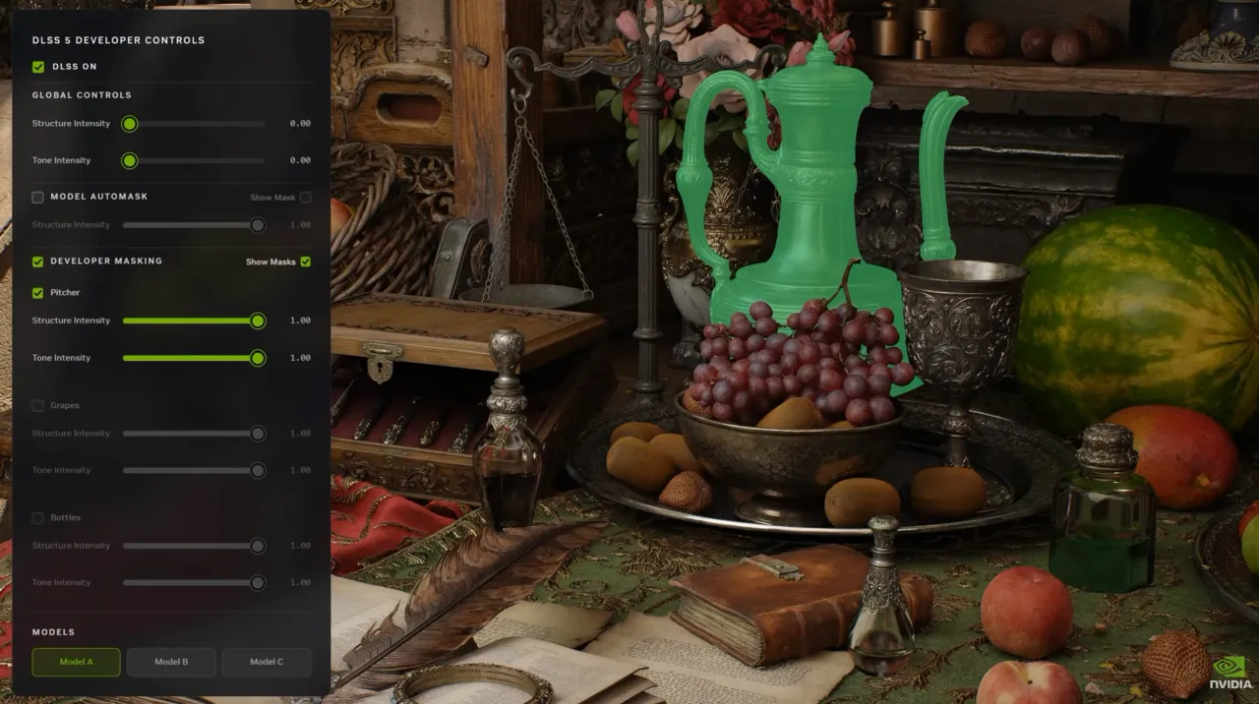Toggle the DLSS ON checkbox
The image size is (1259, 704).
point(38,67)
